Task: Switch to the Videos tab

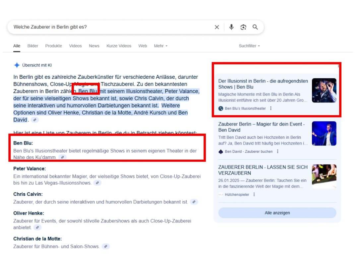Action: click(x=75, y=46)
